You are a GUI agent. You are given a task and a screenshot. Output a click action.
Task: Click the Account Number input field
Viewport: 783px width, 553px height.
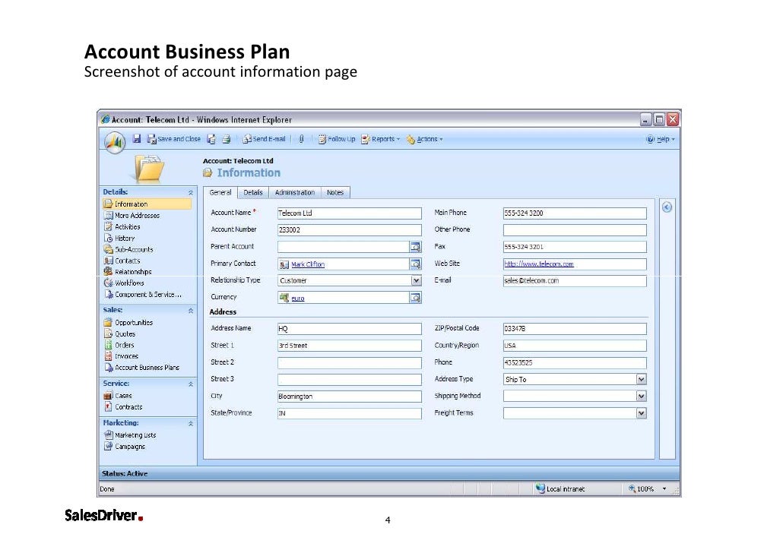350,230
